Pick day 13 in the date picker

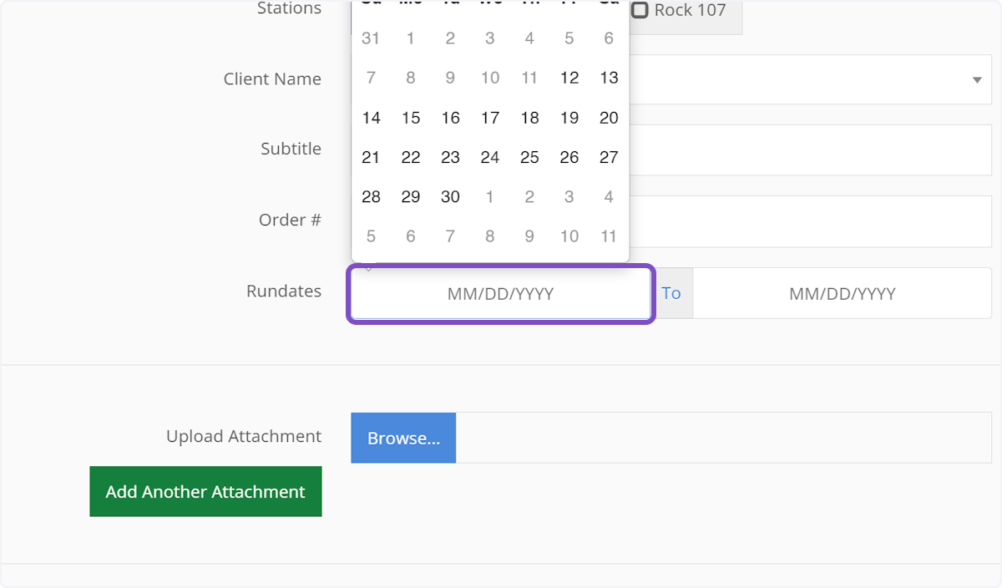(609, 78)
